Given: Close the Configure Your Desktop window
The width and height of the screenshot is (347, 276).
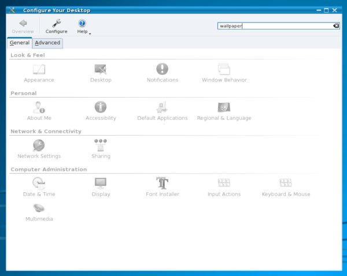Looking at the screenshot, I should point(335,10).
